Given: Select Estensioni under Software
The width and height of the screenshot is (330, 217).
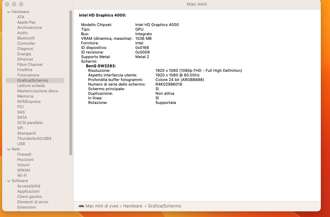Looking at the screenshot, I should [x=26, y=207].
